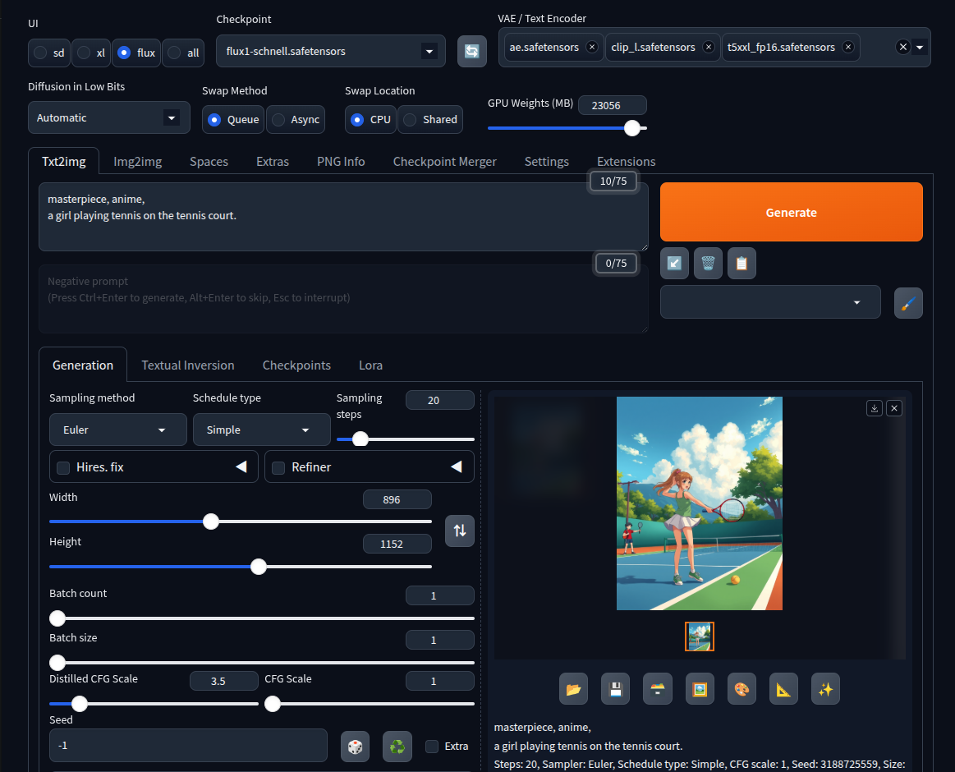Click the paintbrush edit styles icon
Viewport: 955px width, 772px height.
point(907,303)
